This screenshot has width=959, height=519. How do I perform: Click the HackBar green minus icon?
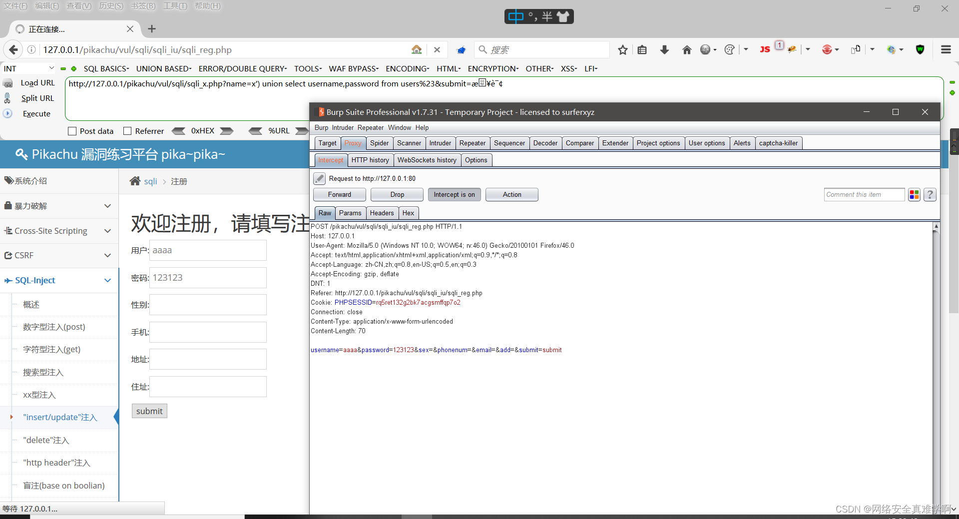point(63,69)
